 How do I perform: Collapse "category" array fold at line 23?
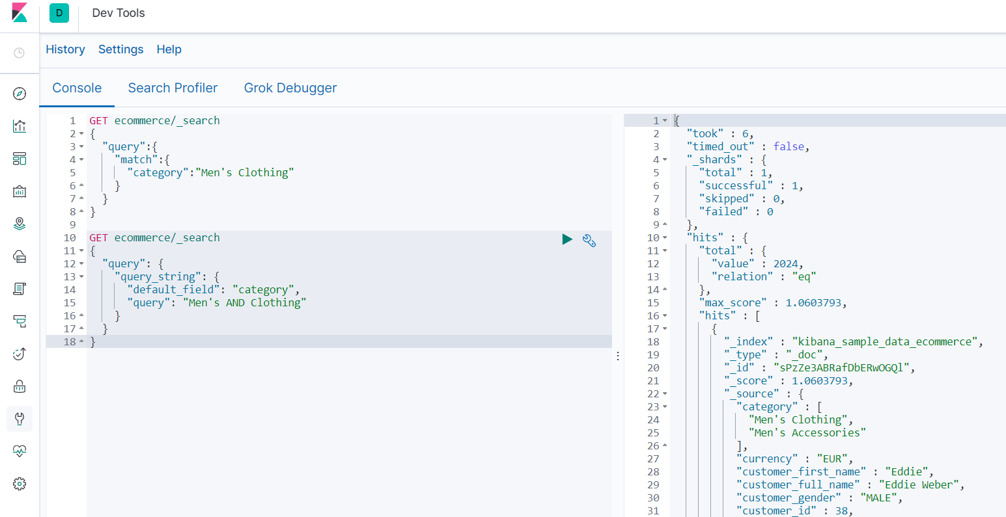coord(665,407)
